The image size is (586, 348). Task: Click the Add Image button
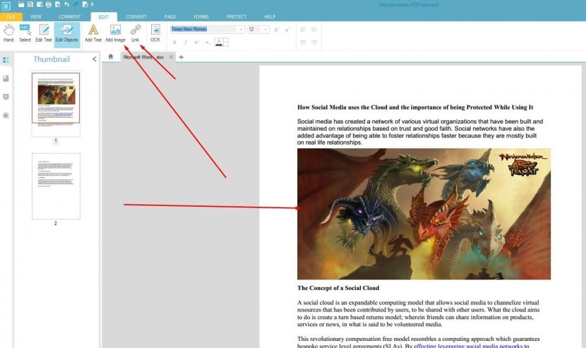point(115,33)
